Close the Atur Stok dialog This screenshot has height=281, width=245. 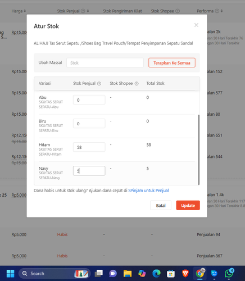pos(196,25)
